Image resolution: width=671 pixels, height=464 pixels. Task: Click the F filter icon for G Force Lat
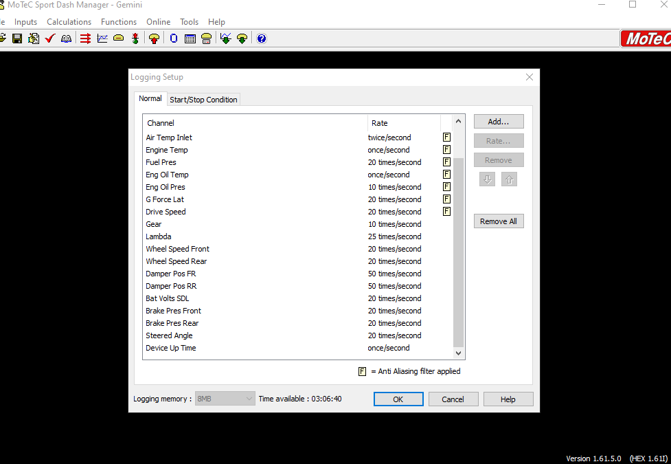click(x=446, y=199)
